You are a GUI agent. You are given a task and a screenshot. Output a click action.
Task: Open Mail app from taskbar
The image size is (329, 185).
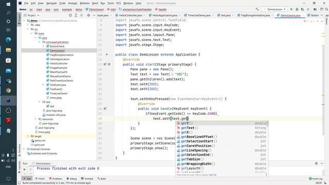[8, 71]
